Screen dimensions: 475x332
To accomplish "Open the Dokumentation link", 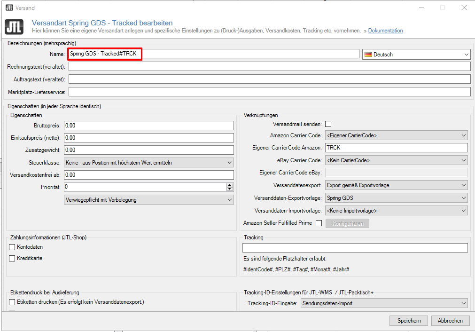I will coord(385,31).
